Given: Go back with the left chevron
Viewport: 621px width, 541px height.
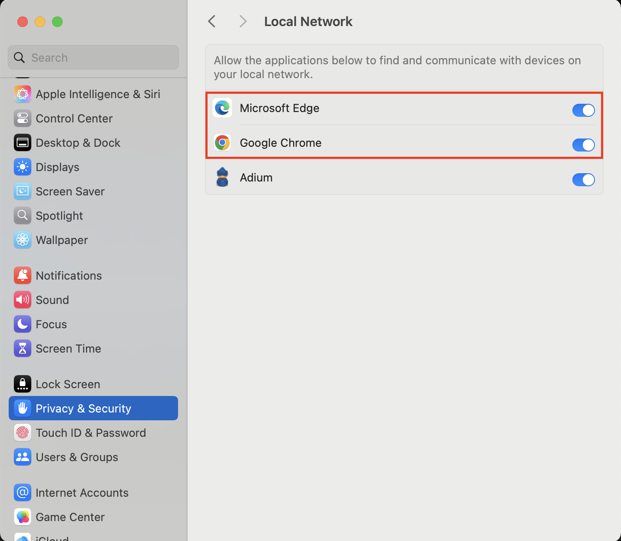Looking at the screenshot, I should 212,21.
